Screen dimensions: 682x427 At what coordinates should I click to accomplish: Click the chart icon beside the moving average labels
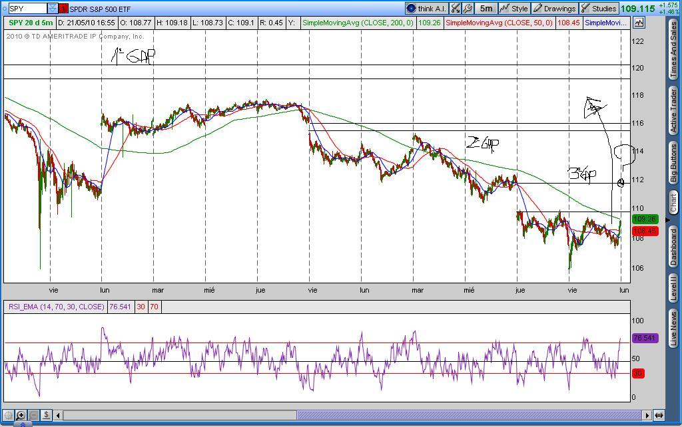click(639, 23)
